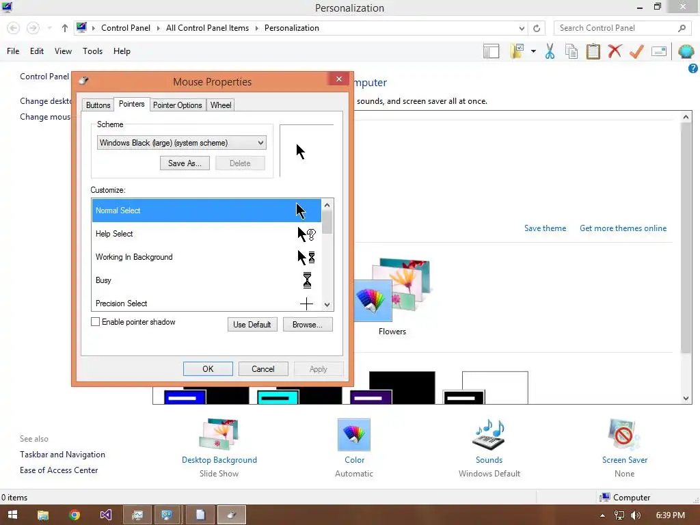Screen dimensions: 700x525
Task: Click the globe icon in toolbar
Action: tap(686, 51)
